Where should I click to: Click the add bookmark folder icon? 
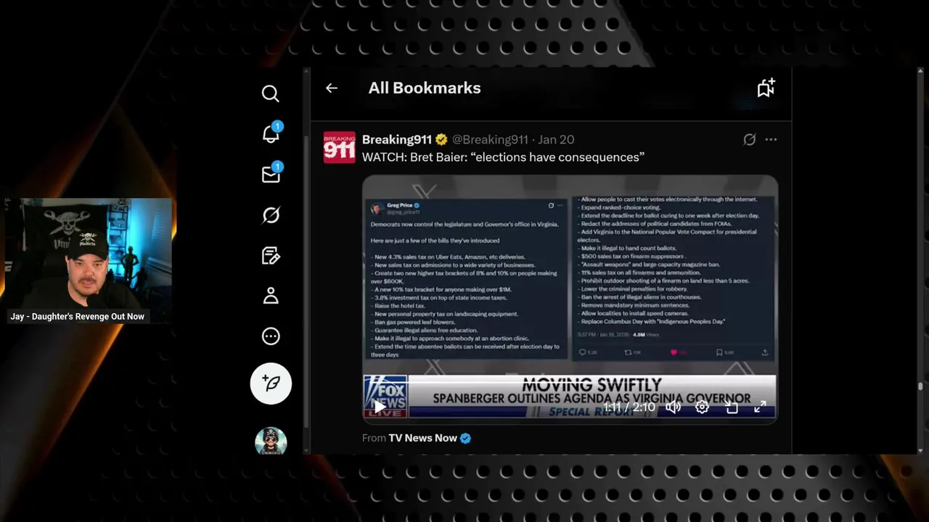[x=766, y=88]
